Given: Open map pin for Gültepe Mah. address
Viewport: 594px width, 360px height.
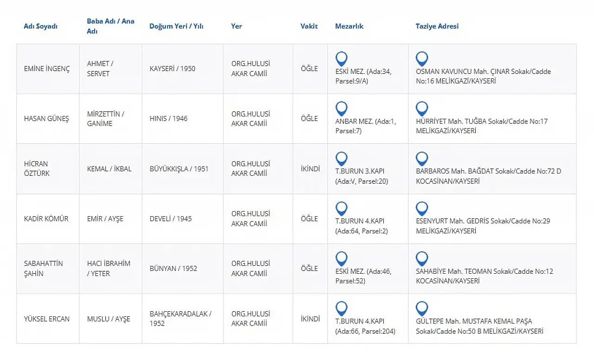Looking at the screenshot, I should pos(422,309).
